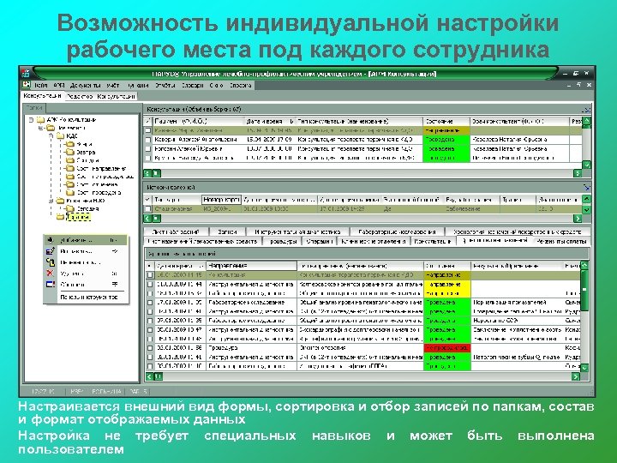Open the Клинические отделения tab
This screenshot has height=463, width=617.
click(x=374, y=241)
